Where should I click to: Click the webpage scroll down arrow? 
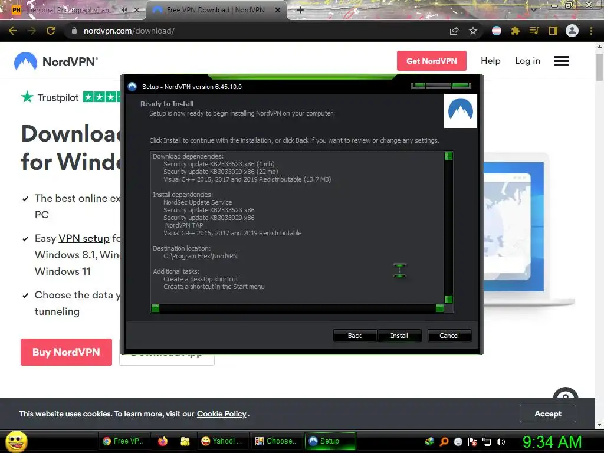pyautogui.click(x=599, y=425)
